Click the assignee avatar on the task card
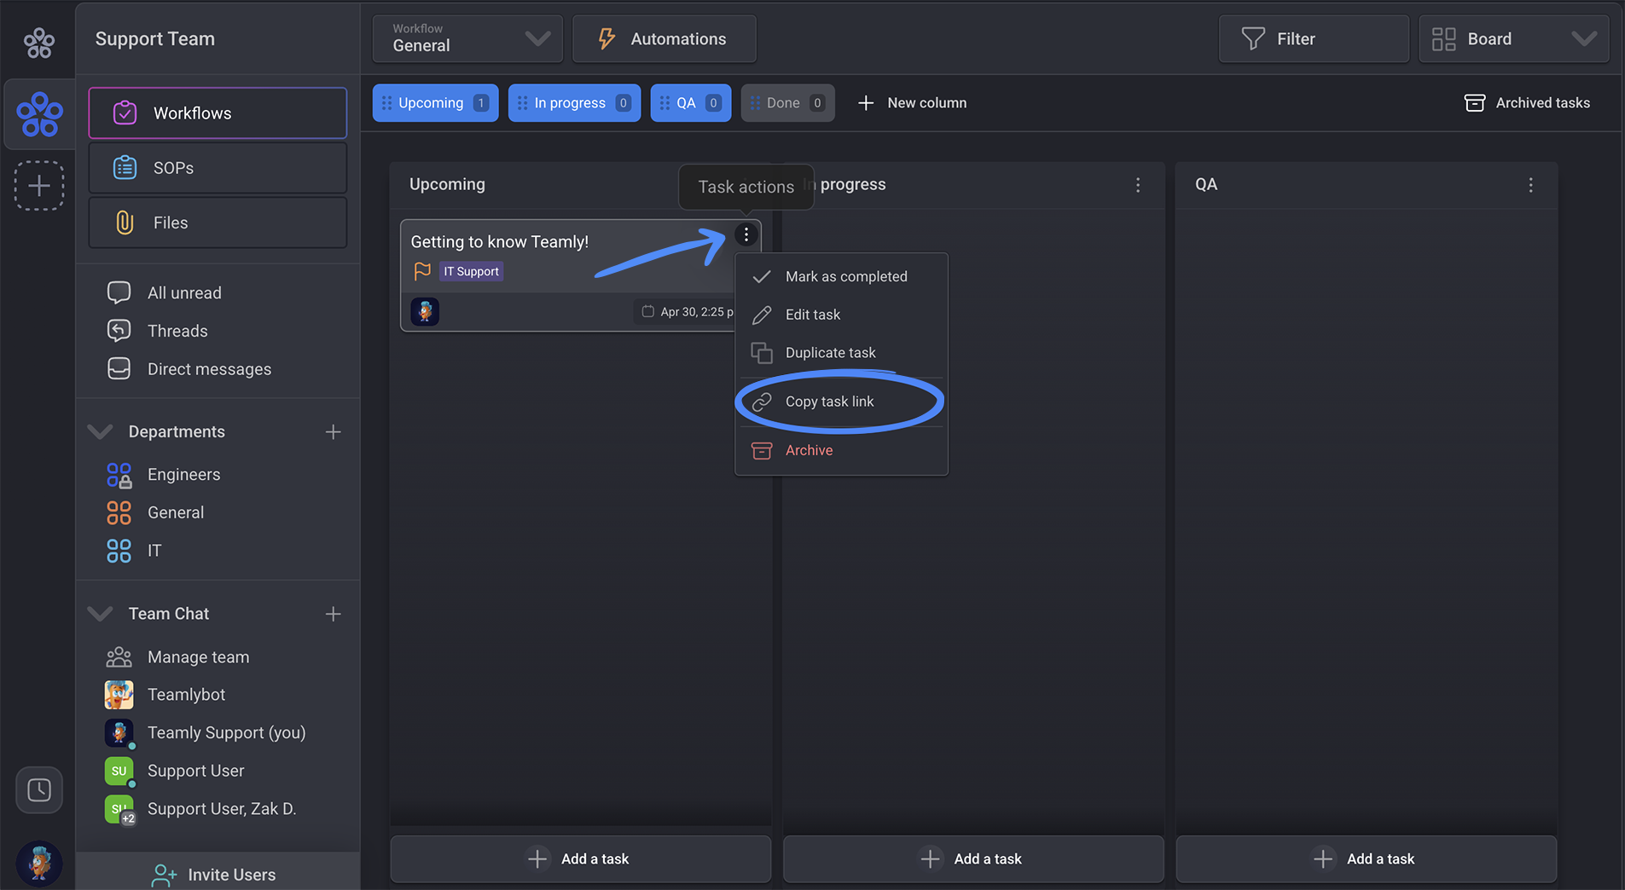This screenshot has height=890, width=1625. tap(425, 311)
